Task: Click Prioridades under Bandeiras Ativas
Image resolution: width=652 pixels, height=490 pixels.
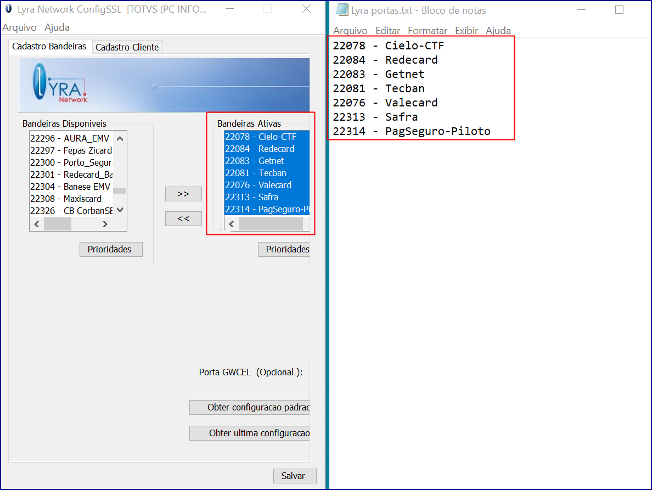Action: pyautogui.click(x=284, y=249)
